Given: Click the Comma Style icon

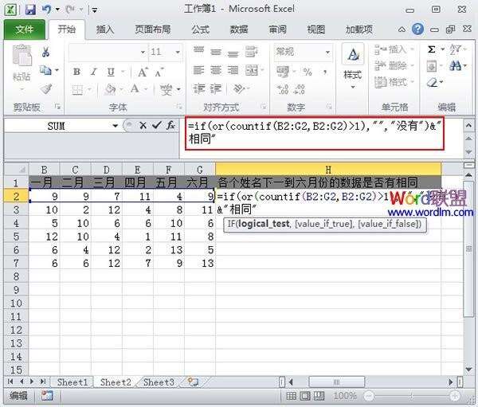Looking at the screenshot, I should [x=325, y=72].
